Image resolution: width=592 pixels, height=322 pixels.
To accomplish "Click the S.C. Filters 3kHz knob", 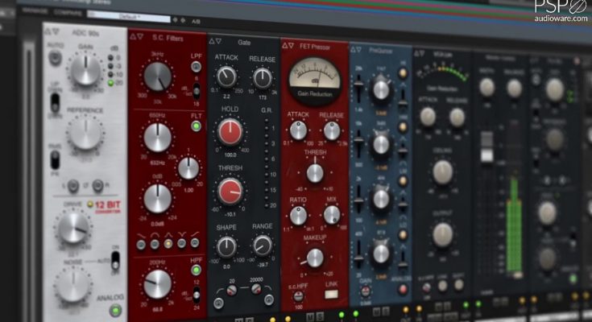I will [x=158, y=76].
